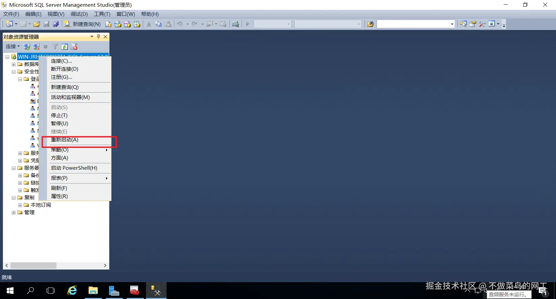556x299 pixels.
Task: Open the 文件(F) menu
Action: 11,14
